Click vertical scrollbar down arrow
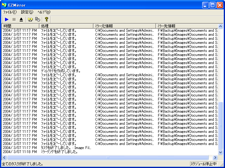This screenshot has width=225, height=168. click(220, 152)
